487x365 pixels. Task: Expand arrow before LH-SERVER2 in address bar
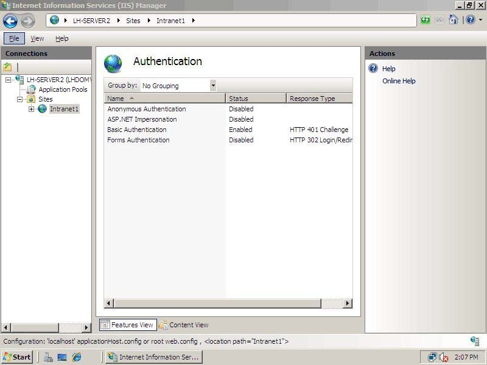click(66, 21)
